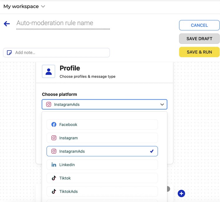Click the Facebook logo icon

coord(54,124)
